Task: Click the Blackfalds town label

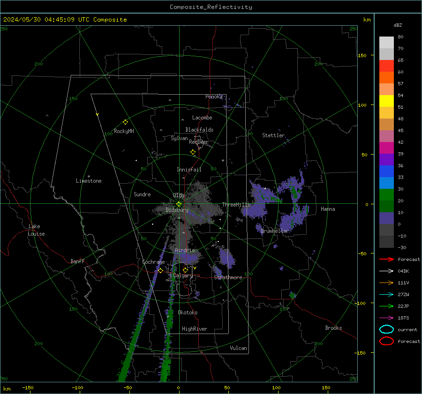Action: pos(199,130)
